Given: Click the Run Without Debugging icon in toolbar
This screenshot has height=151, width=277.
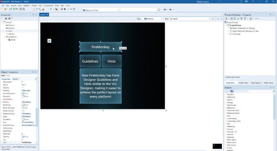Looking at the screenshot, I should 56,9.
